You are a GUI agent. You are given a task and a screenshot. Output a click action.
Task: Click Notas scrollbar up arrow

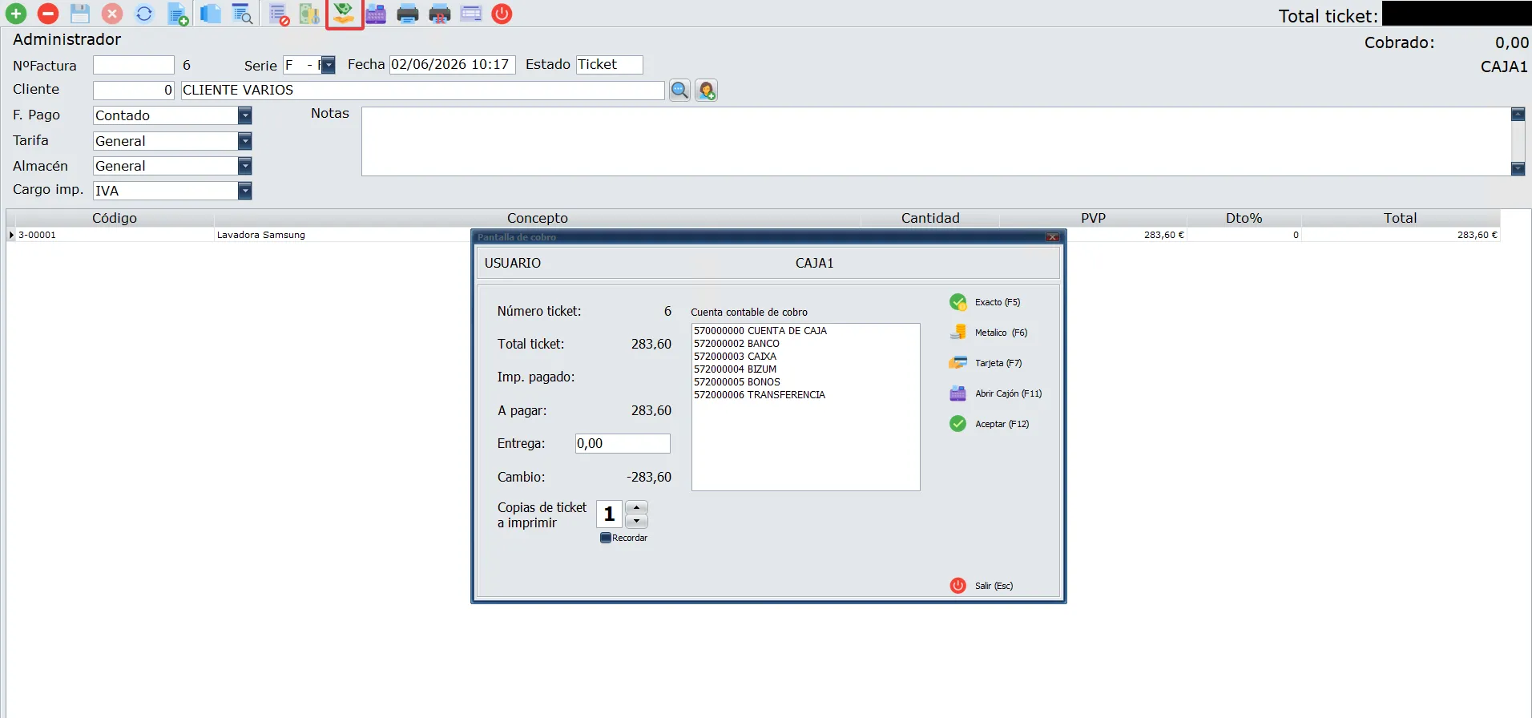(1518, 115)
